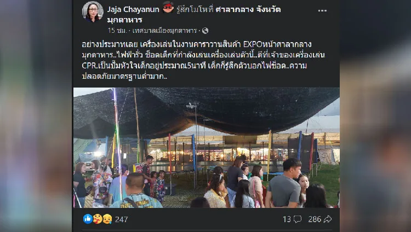Click the feeling emoji beside the name
Screen dimensions: 411x232
click(168, 7)
